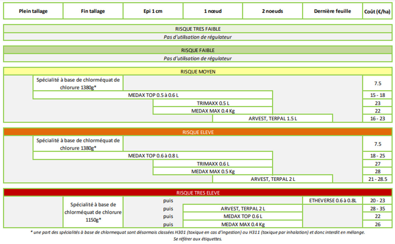This screenshot has height=244, width=395.
Task: Click 'MEDAX MAX 0.4 Kg' in RISQUE MOYEN
Action: pyautogui.click(x=213, y=111)
